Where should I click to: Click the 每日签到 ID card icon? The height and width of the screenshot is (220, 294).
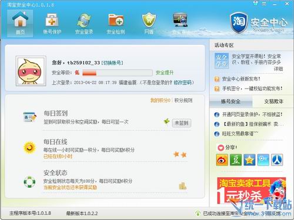(x=29, y=117)
